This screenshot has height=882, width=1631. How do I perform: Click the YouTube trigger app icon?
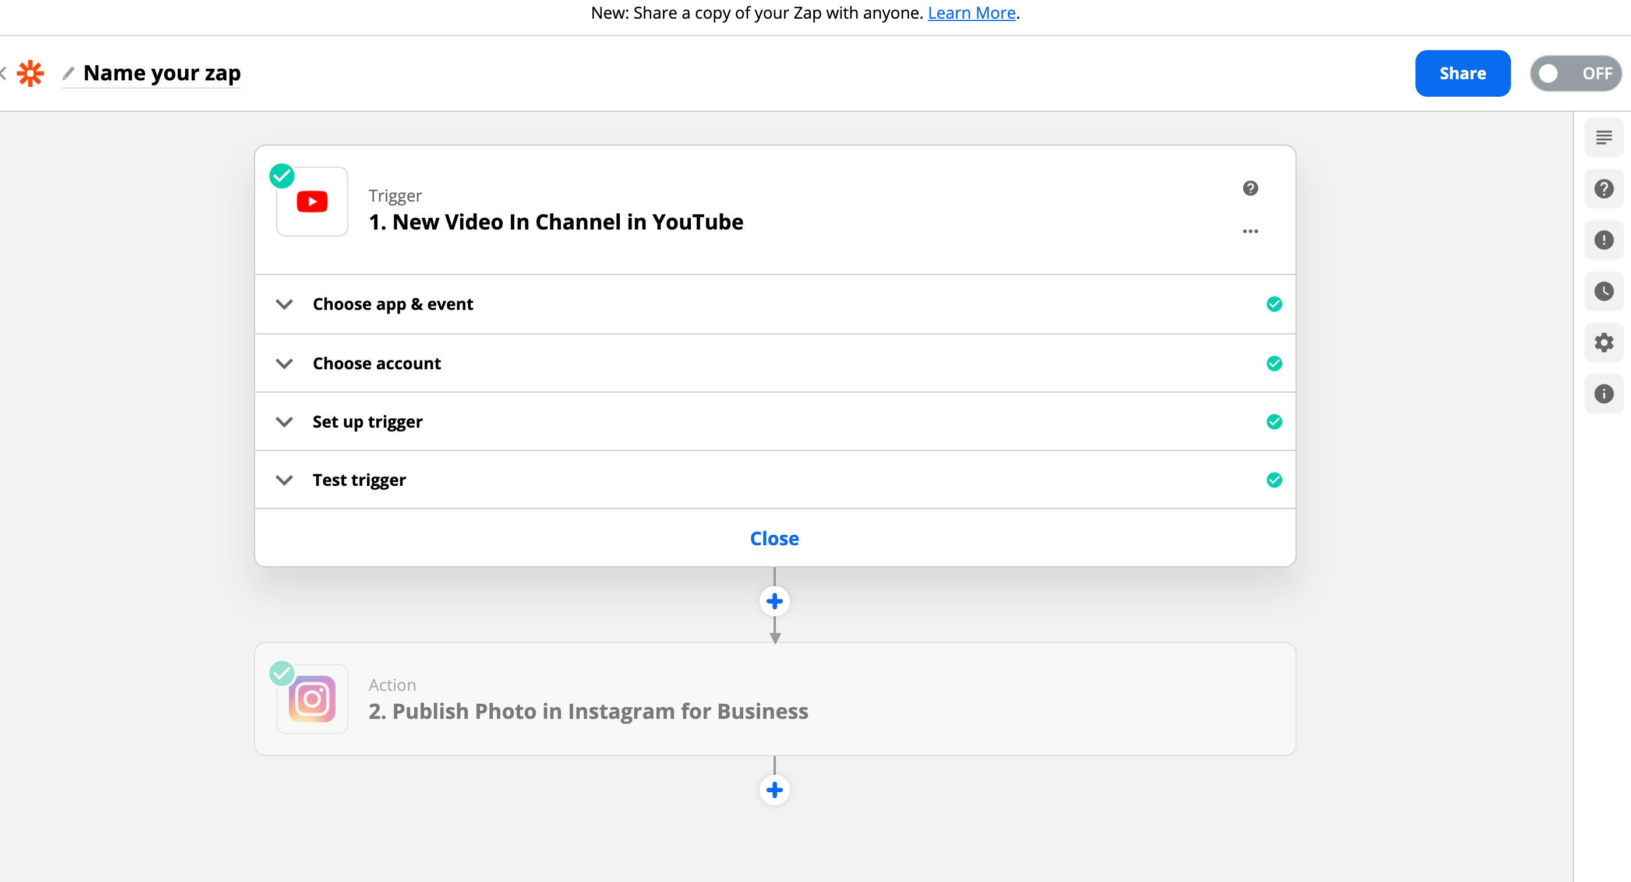[x=312, y=202]
